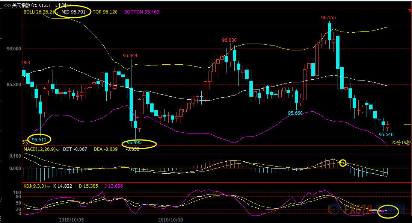Click the D 15.385 readout
Image resolution: width=412 pixels, height=223 pixels.
[88, 186]
